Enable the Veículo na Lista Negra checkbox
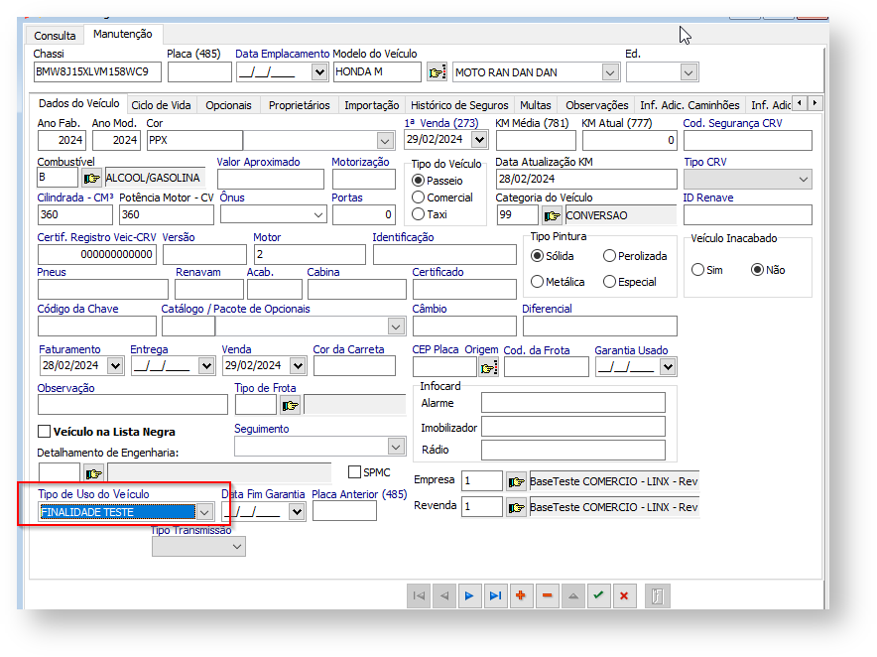The image size is (877, 657). click(x=44, y=432)
